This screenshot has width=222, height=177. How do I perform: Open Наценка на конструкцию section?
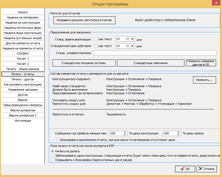point(23,23)
